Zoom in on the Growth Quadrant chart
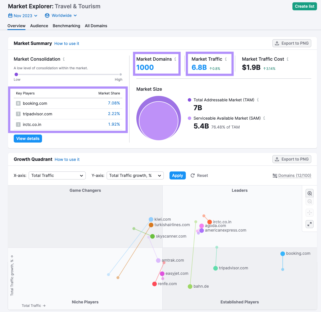The width and height of the screenshot is (321, 312). pos(310,193)
